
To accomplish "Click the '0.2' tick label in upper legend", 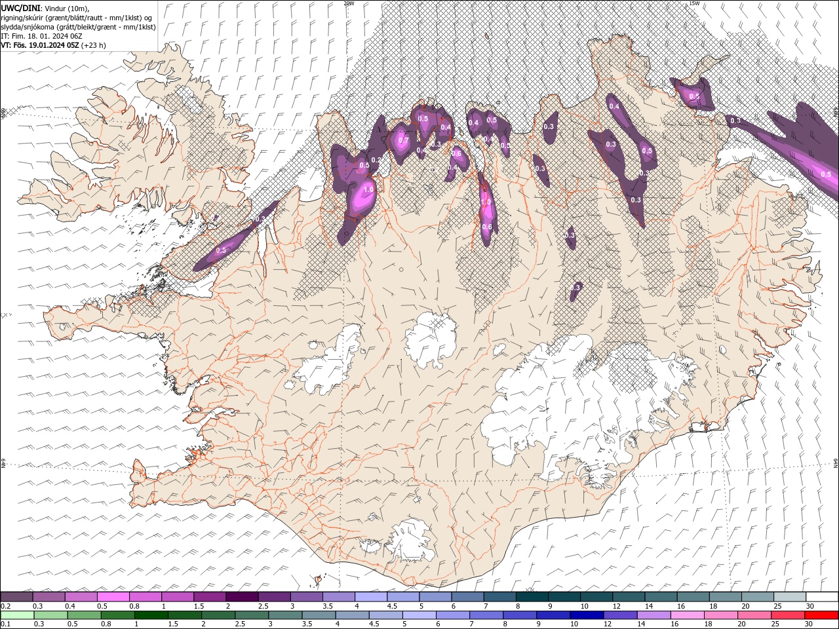I will coord(5,606).
